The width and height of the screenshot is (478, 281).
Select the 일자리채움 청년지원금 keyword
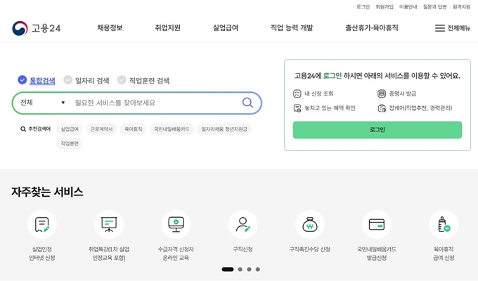point(224,129)
